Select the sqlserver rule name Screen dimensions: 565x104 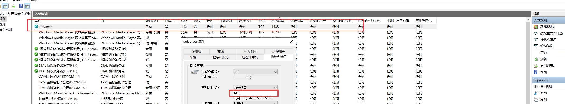[46, 26]
